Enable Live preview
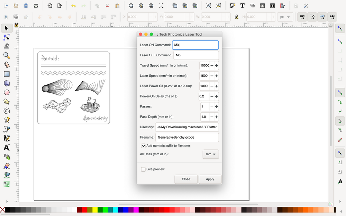Image resolution: width=346 pixels, height=216 pixels. click(x=143, y=169)
